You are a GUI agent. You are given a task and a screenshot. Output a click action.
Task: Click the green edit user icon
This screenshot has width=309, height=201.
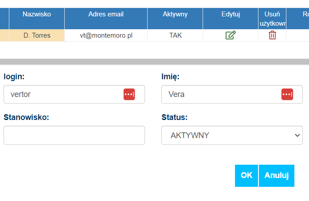(x=231, y=35)
